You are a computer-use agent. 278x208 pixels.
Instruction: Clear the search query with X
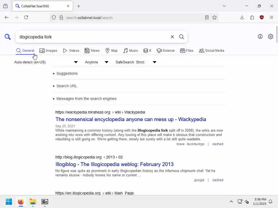coord(172,37)
